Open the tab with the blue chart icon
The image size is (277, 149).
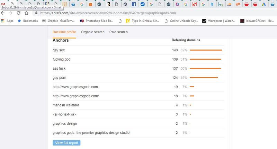[143, 4]
